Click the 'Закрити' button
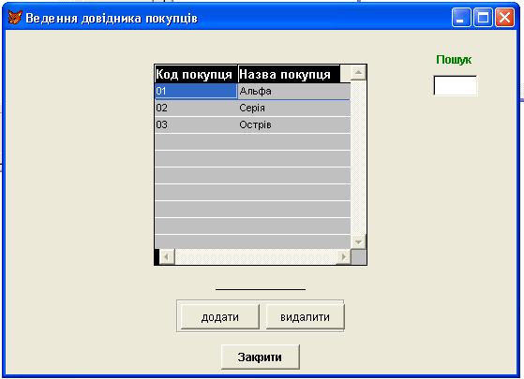This screenshot has width=524, height=379. point(260,357)
